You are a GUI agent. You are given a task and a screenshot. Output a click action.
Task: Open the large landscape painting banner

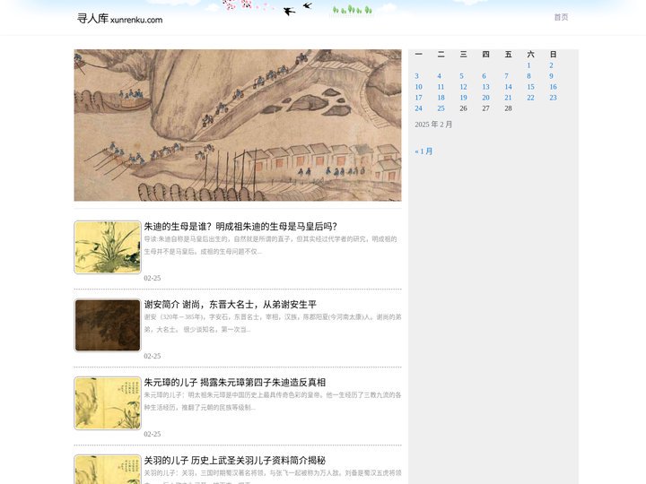click(x=238, y=125)
